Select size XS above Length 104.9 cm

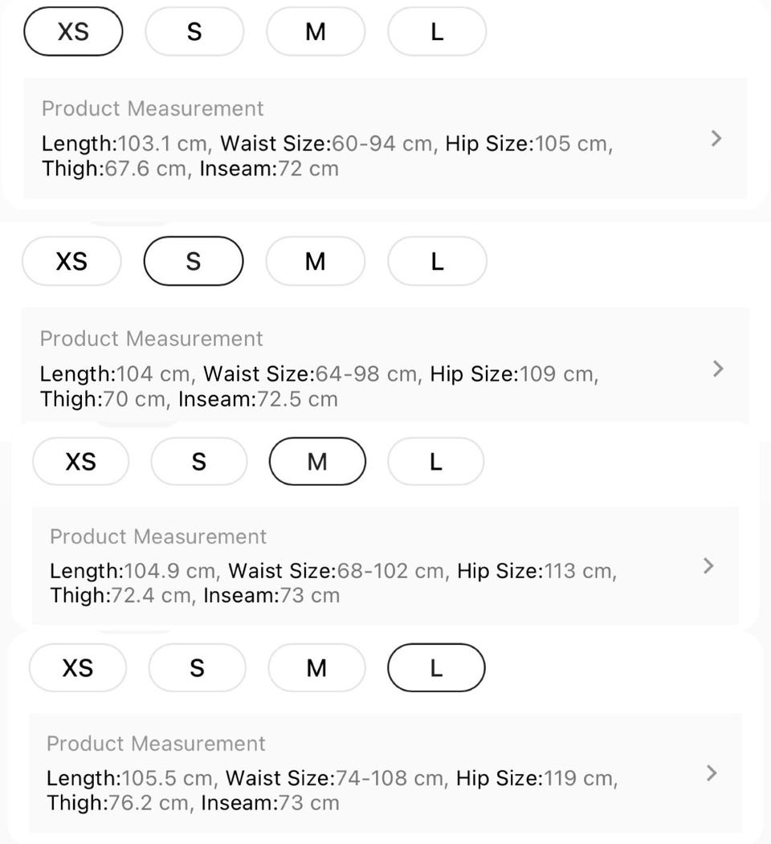point(80,462)
